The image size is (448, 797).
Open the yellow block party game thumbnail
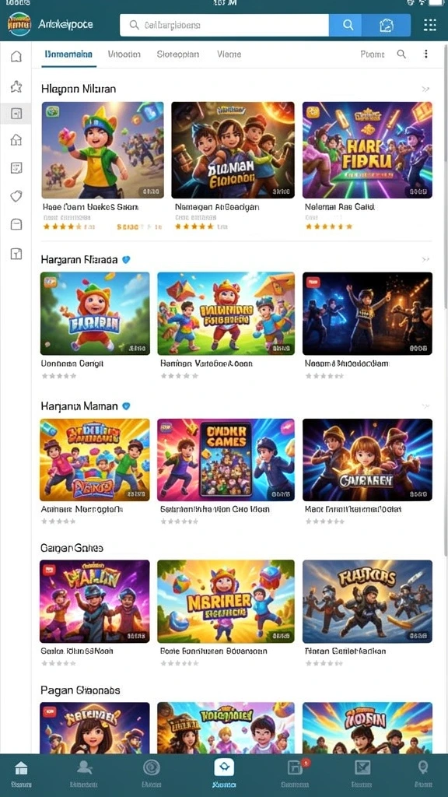95,460
